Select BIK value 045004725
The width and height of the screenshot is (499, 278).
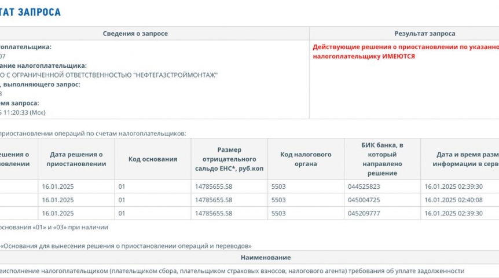point(364,200)
